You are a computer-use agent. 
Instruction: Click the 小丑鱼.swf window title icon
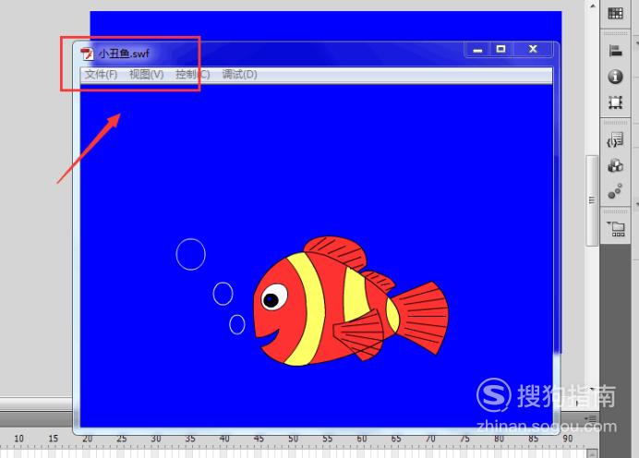click(x=87, y=54)
